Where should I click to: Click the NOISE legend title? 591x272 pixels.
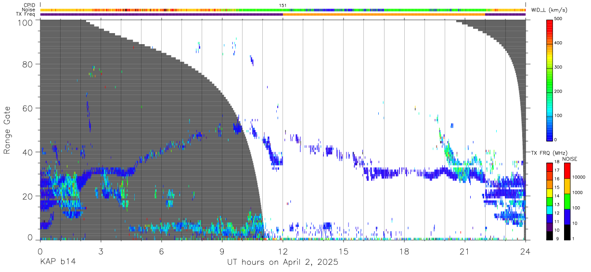(570, 158)
